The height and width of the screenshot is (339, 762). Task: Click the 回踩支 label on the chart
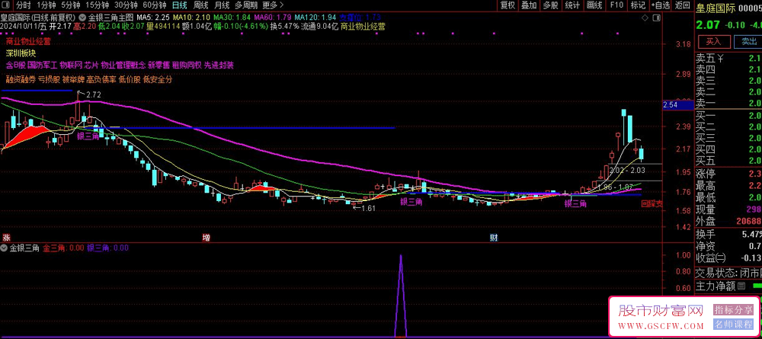coord(652,204)
